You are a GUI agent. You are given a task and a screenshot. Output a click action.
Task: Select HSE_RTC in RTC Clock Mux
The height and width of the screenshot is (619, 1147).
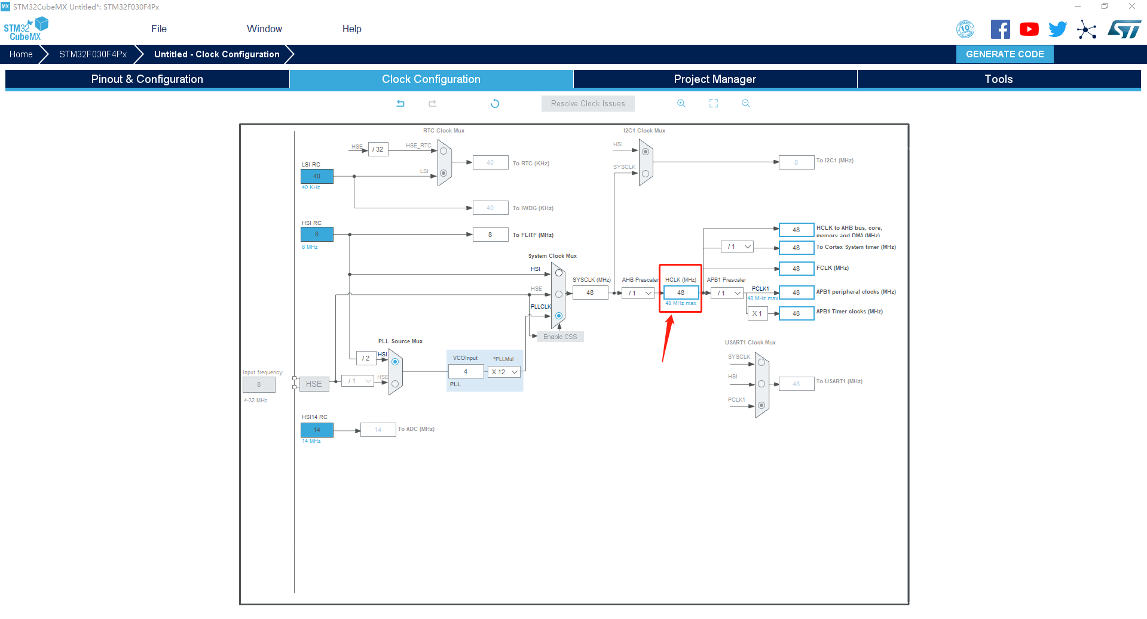pos(443,151)
